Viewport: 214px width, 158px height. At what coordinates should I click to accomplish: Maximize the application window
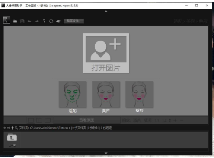point(197,6)
